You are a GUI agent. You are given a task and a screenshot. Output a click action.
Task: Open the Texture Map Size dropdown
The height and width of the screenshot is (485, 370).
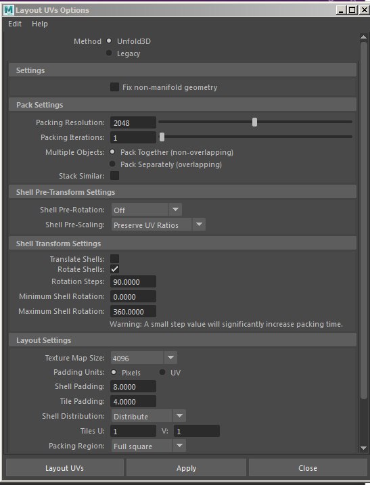144,358
